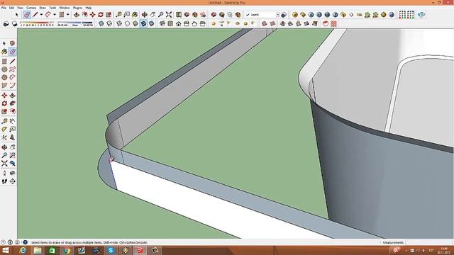The height and width of the screenshot is (255, 454).
Task: Activate Push/Pull tool in top toolbar
Action: [77, 14]
